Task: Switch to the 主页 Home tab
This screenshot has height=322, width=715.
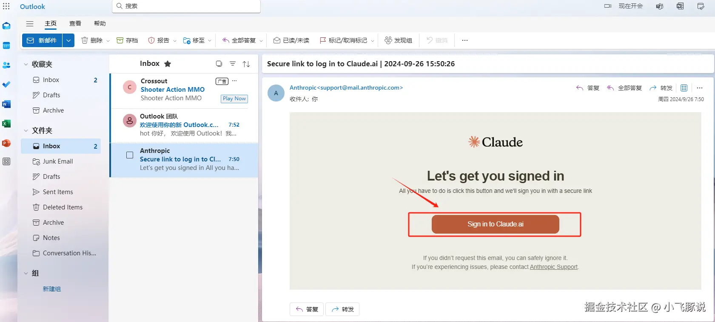Action: click(x=51, y=23)
